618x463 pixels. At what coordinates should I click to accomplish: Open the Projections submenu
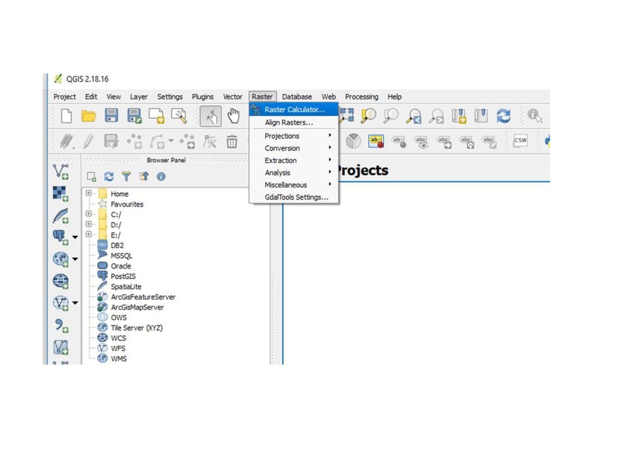[x=294, y=136]
